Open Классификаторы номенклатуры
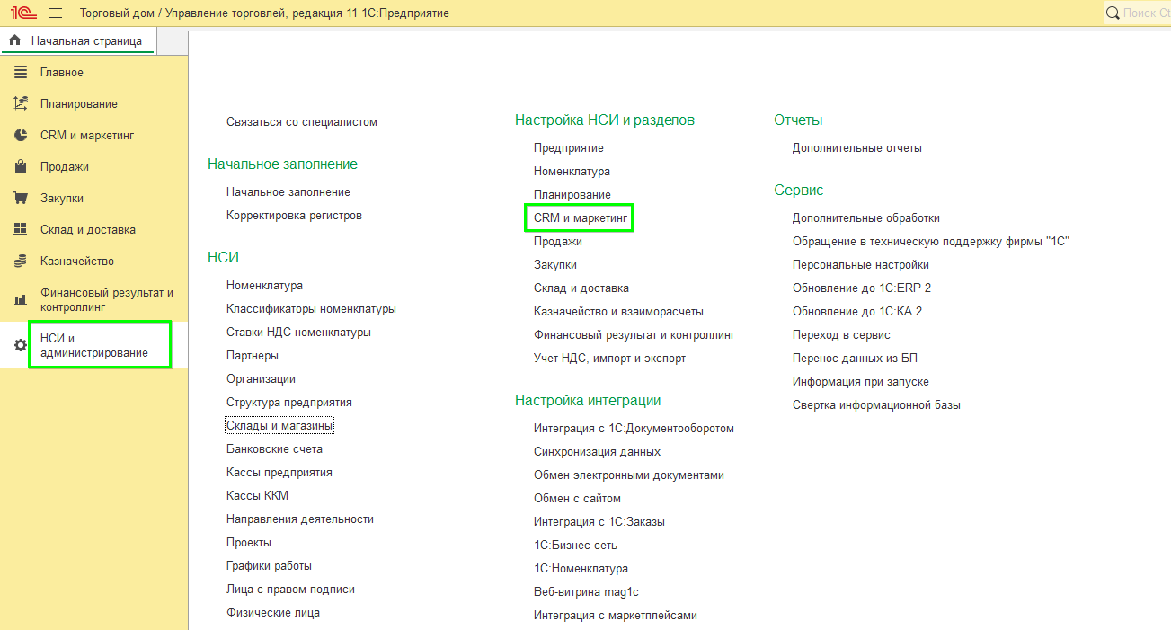The width and height of the screenshot is (1171, 630). 311,308
